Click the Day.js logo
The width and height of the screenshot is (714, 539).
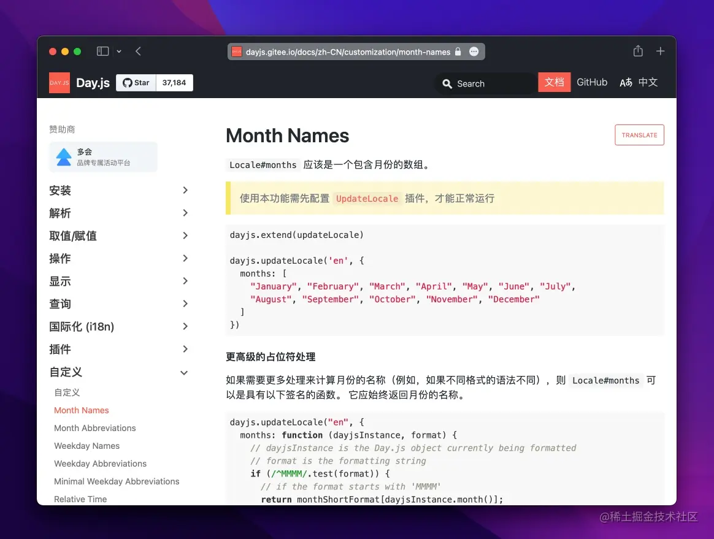click(59, 83)
